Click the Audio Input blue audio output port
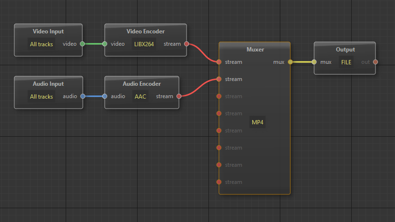395x222 pixels. click(82, 96)
